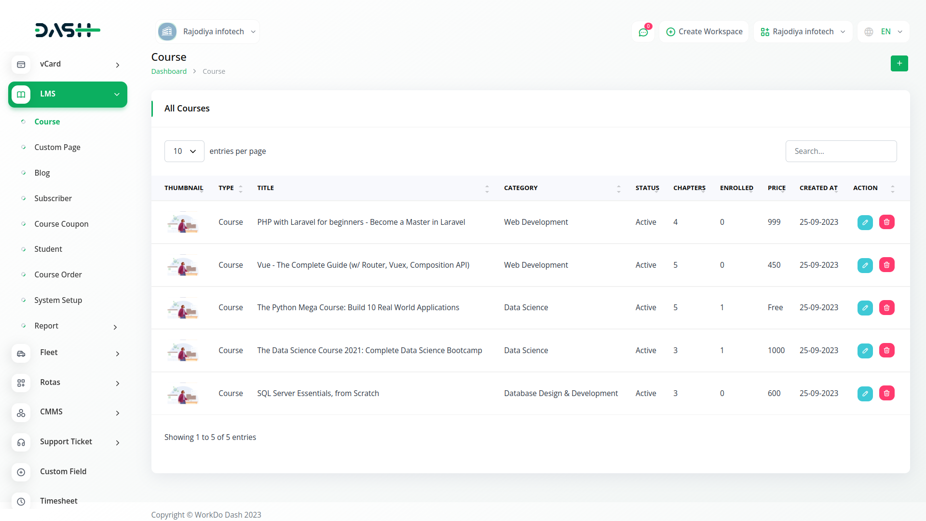The width and height of the screenshot is (926, 521).
Task: Open the EN language dropdown
Action: [x=884, y=32]
